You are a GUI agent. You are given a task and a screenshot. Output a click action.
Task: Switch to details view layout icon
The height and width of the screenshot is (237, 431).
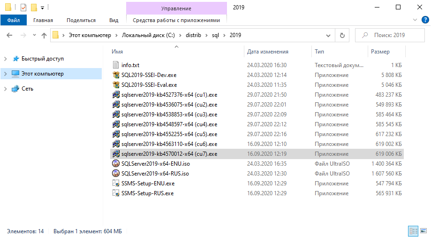coord(413,231)
